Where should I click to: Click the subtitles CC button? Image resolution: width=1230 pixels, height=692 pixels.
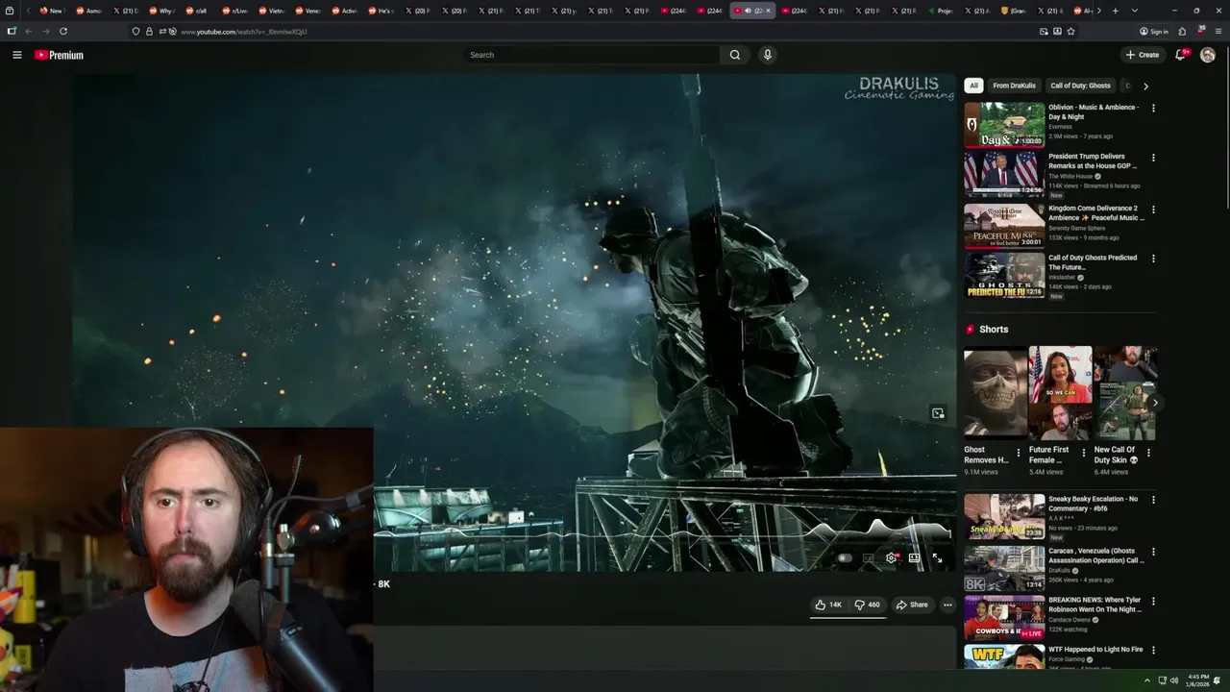click(x=869, y=557)
